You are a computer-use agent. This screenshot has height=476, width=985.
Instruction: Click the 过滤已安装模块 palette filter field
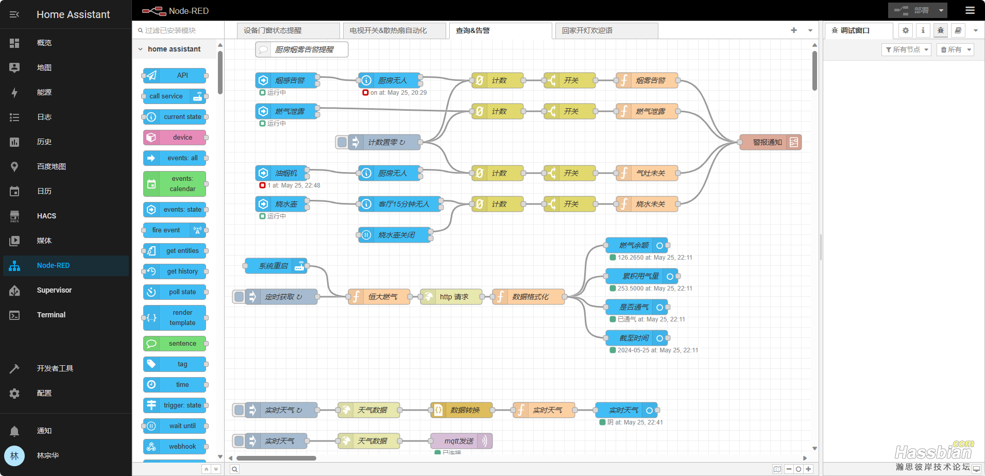[178, 30]
